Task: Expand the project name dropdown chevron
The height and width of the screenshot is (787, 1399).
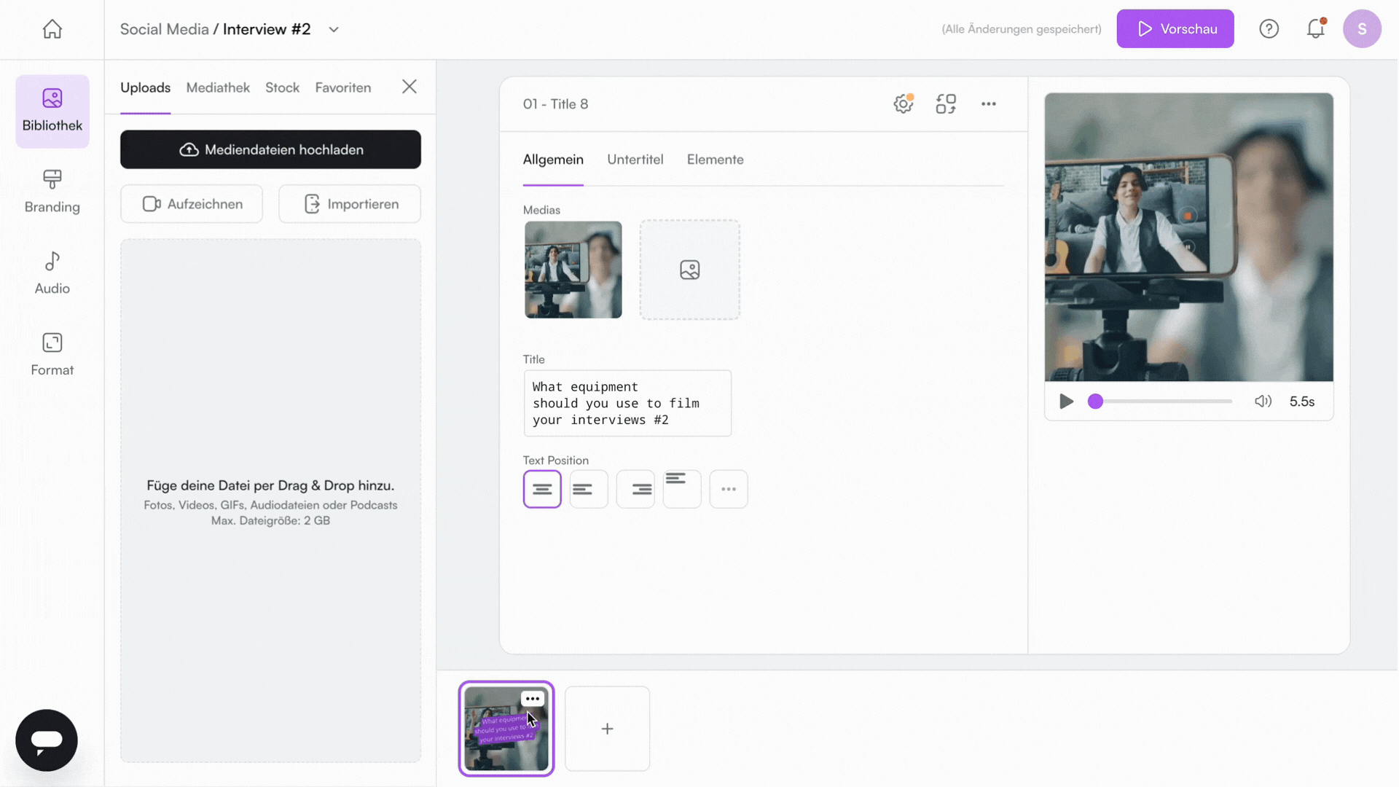Action: tap(334, 30)
